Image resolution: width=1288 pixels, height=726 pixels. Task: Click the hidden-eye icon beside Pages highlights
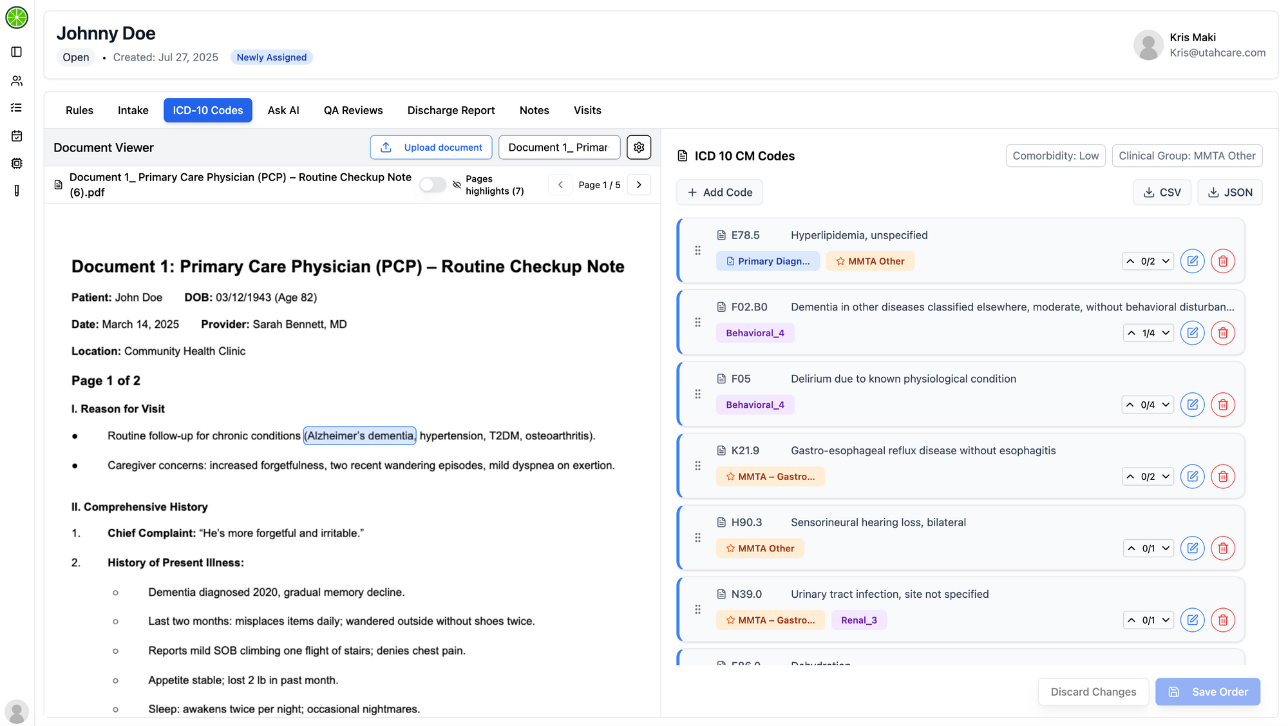(x=457, y=185)
